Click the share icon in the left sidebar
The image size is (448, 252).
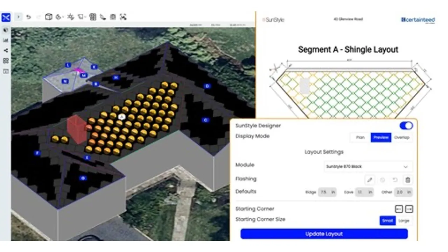5,51
